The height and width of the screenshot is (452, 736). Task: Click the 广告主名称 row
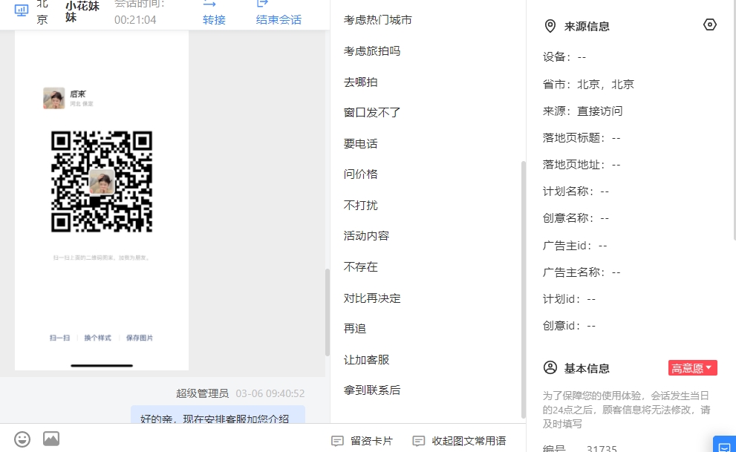point(582,272)
